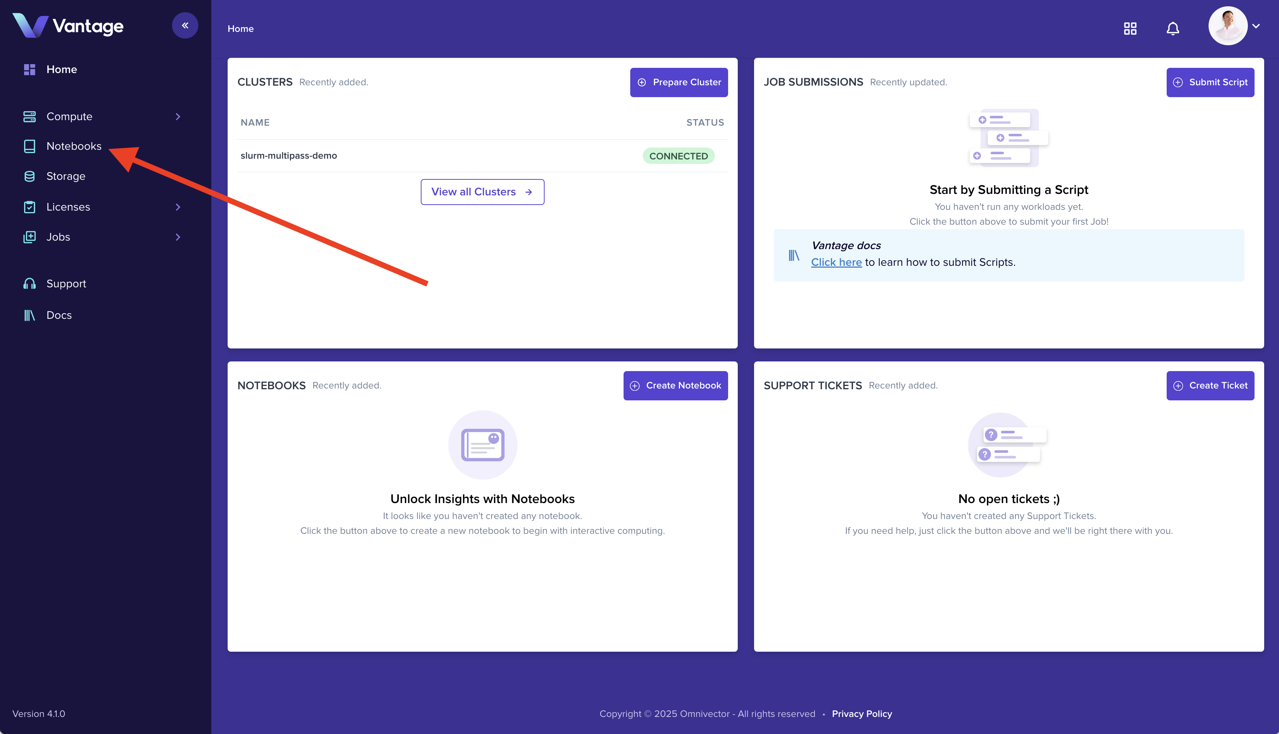Click the Docs library icon in sidebar
The width and height of the screenshot is (1279, 734).
pyautogui.click(x=30, y=315)
